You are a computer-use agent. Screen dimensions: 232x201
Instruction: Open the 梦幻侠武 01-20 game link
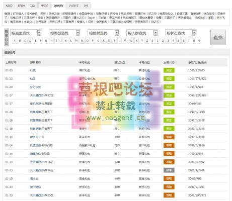click(35, 87)
